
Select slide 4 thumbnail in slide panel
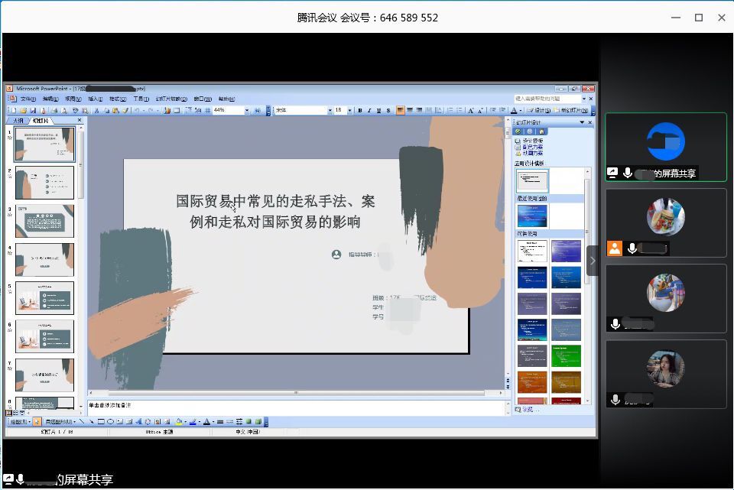[44, 260]
